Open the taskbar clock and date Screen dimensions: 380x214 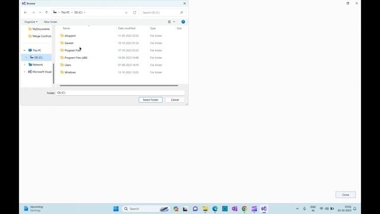(344, 209)
